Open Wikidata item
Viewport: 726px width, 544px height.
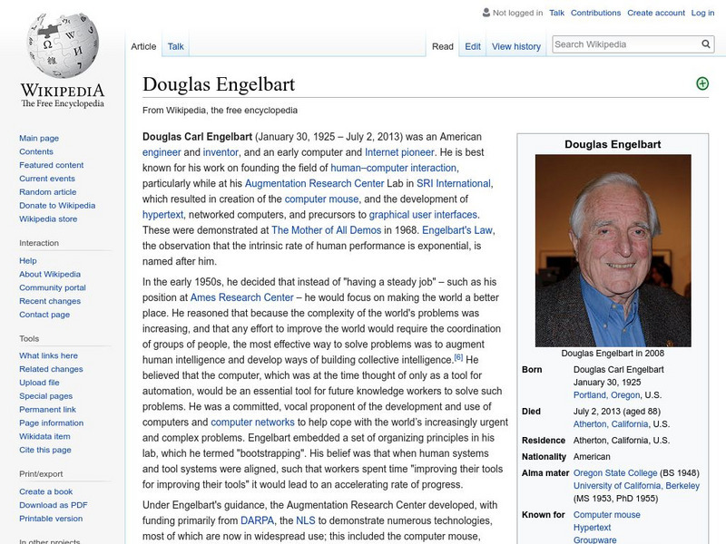point(44,436)
